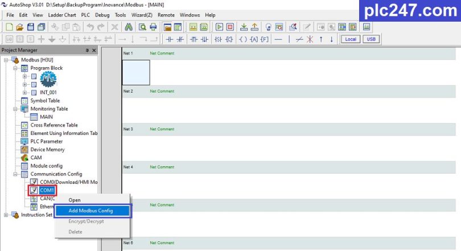This screenshot has height=251, width=461.
Task: Open a project via the folder icon
Action: [20, 27]
